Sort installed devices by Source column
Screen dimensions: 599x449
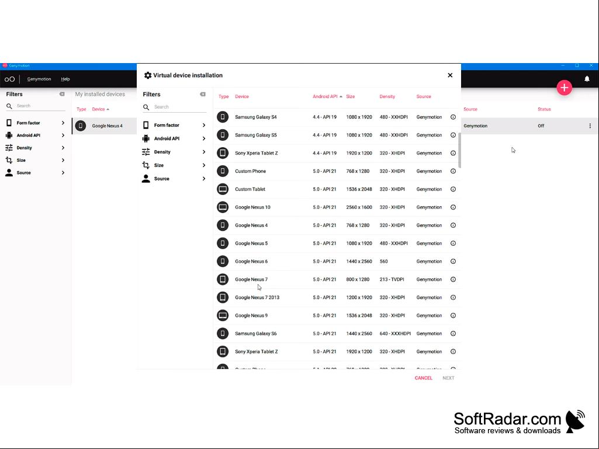point(470,109)
